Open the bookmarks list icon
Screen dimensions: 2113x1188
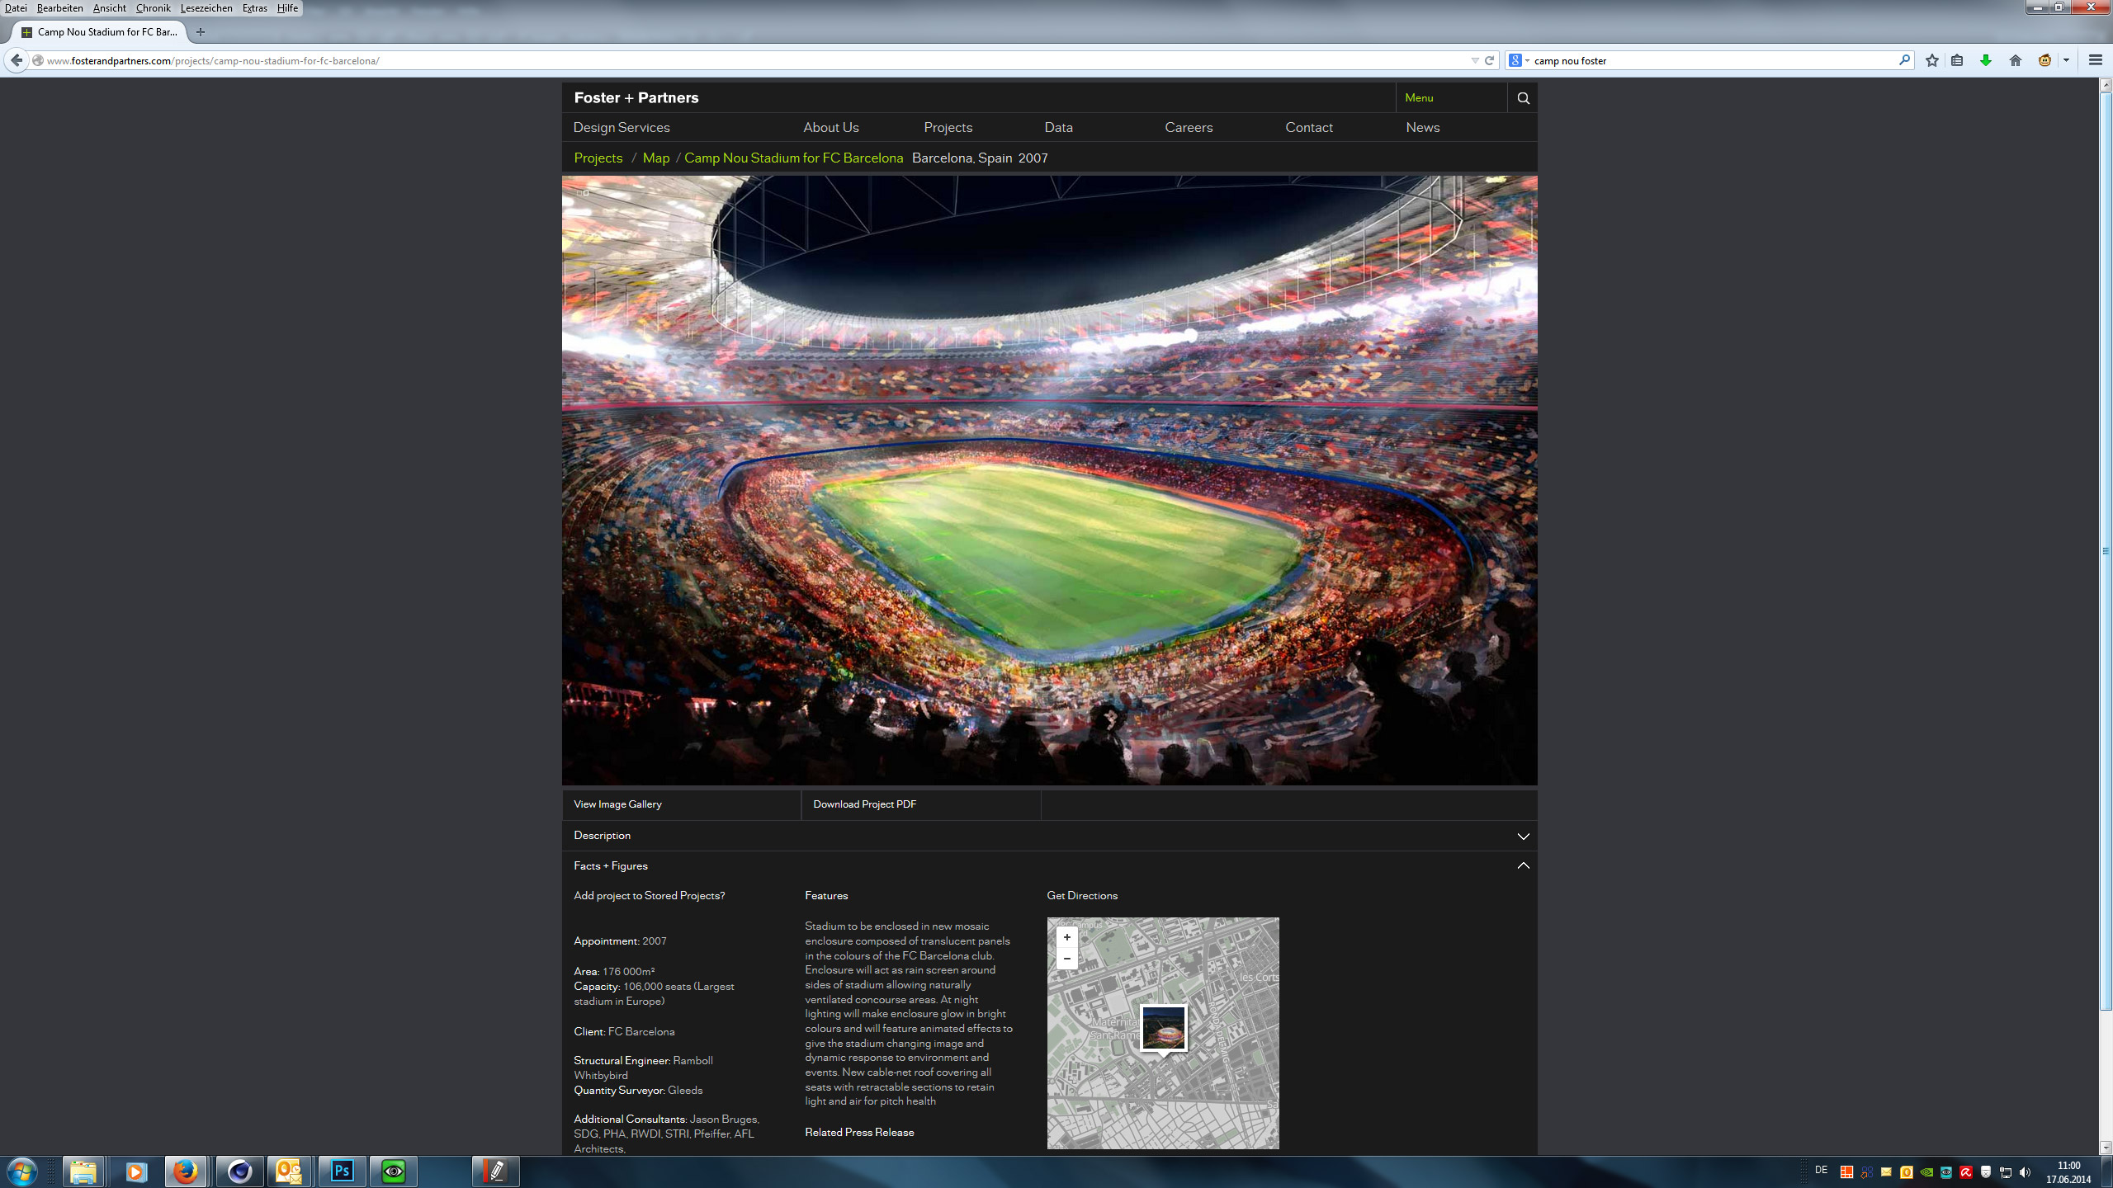(1957, 60)
